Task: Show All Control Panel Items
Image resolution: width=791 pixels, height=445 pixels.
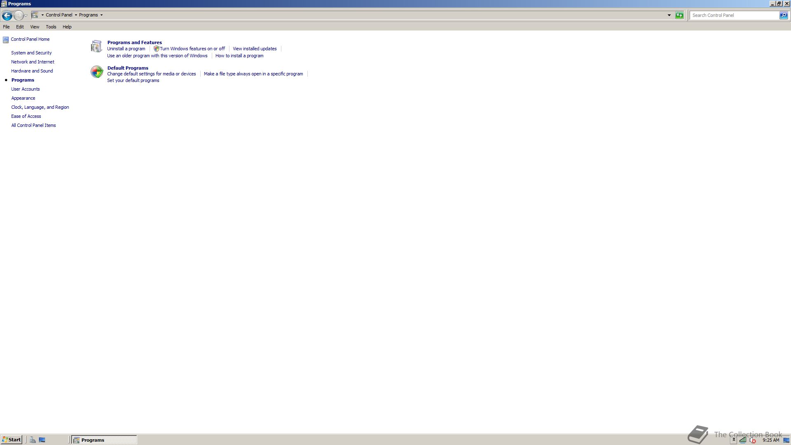Action: 33,125
